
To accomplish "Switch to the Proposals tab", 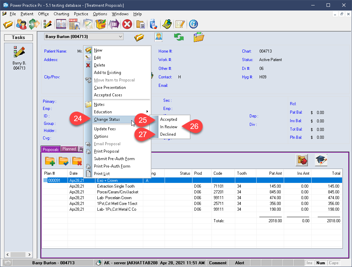I will pyautogui.click(x=51, y=149).
